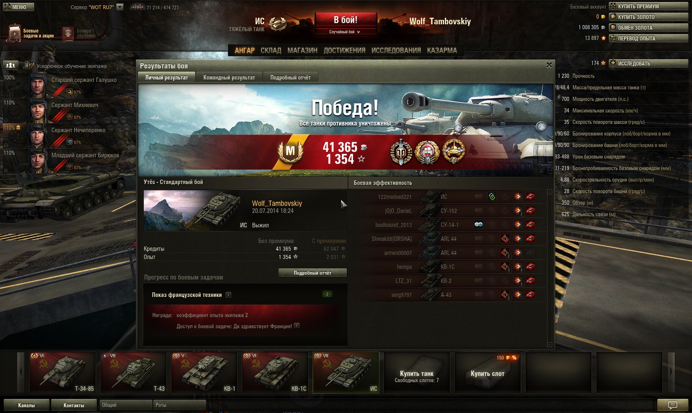692x413 pixels.
Task: Toggle Ускоренное обучение экипажа checkbox
Action: pos(31,65)
